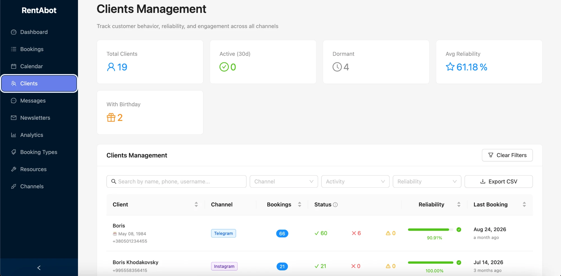Sort the table by Bookings column

[x=300, y=204]
